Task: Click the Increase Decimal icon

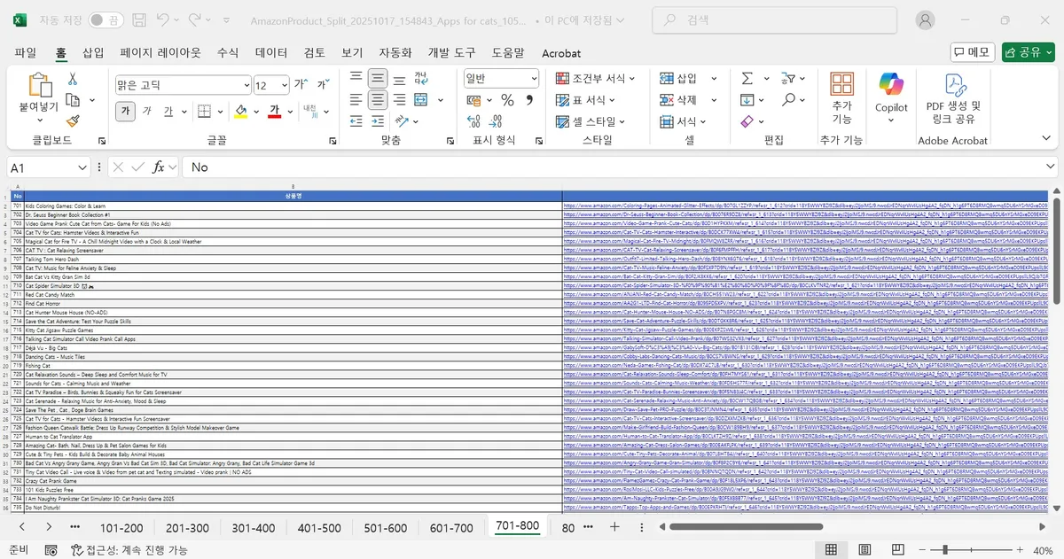Action: (x=475, y=121)
